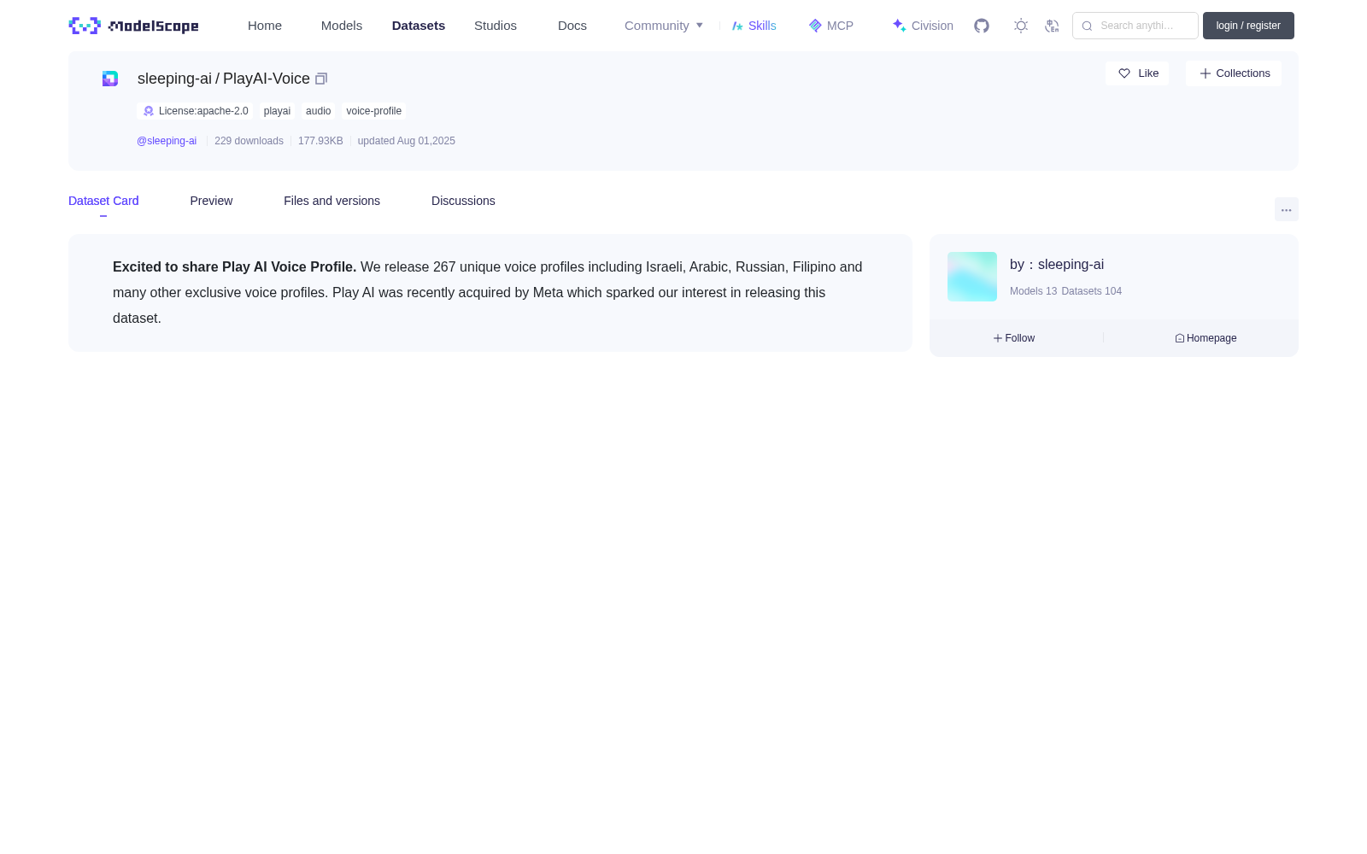The width and height of the screenshot is (1367, 854).
Task: Switch language with the translate icon
Action: tap(1052, 26)
